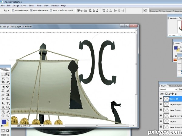Open the Edit menu
This screenshot has height=136, width=182.
point(8,5)
